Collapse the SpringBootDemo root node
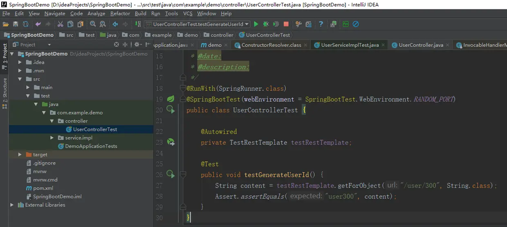Image resolution: width=507 pixels, height=227 pixels. [12, 54]
